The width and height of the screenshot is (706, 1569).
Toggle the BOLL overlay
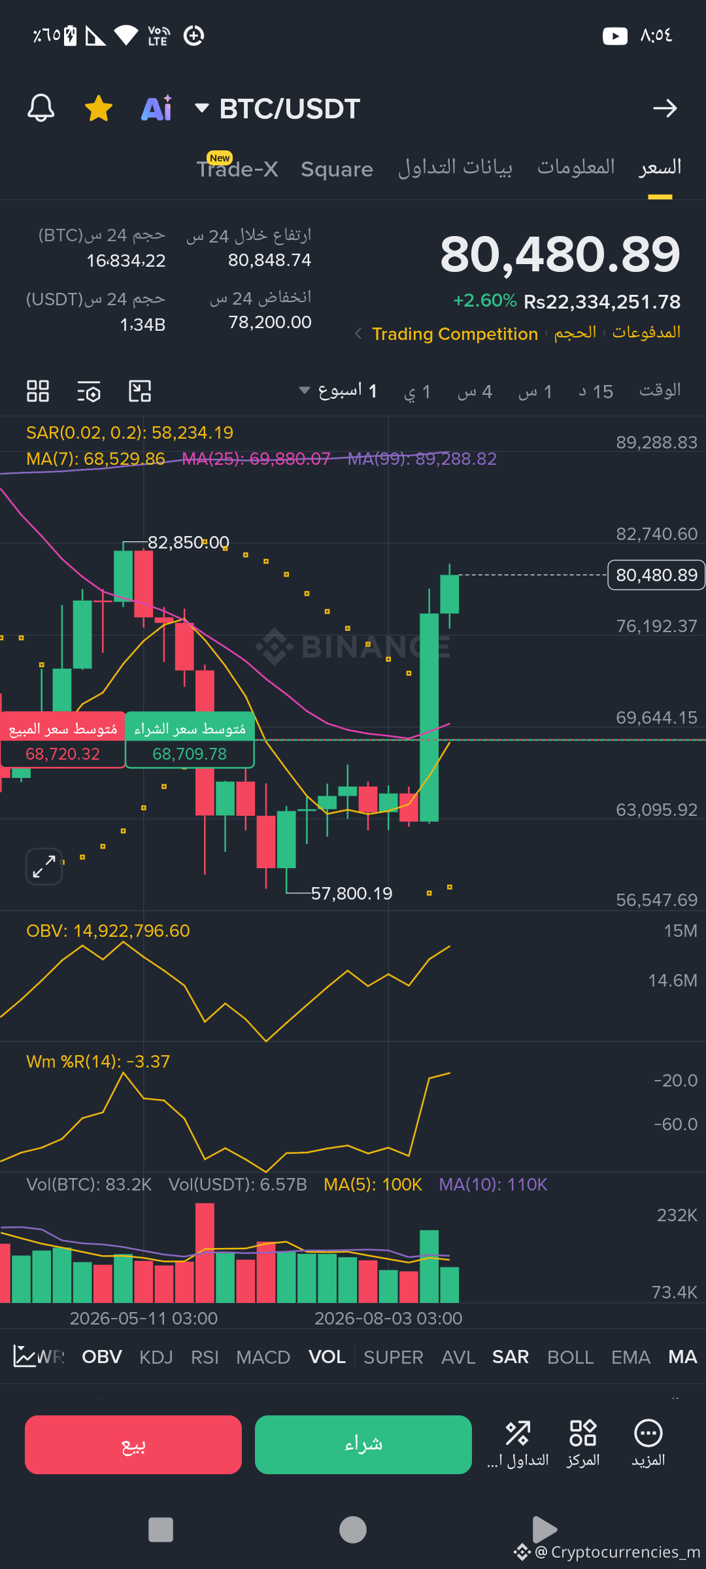pyautogui.click(x=571, y=1357)
